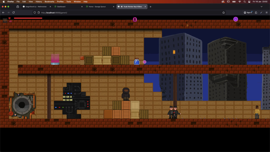Viewport: 270px width, 152px height.
Task: Click the pink glowing teleporter tube
Action: [x=55, y=59]
